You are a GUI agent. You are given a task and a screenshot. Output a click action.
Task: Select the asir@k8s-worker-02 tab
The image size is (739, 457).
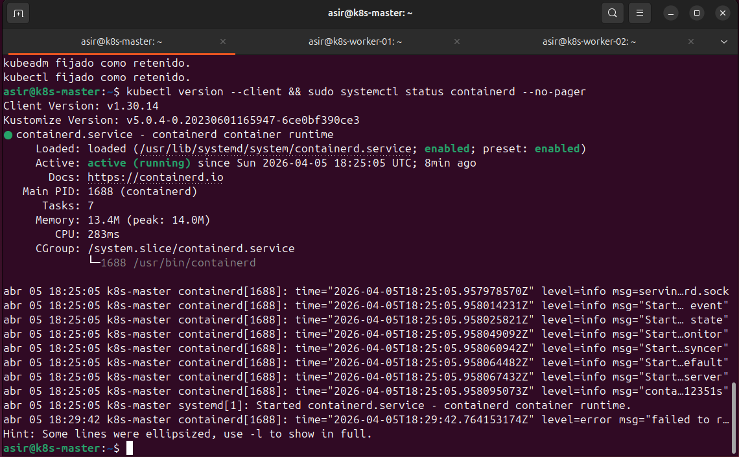coord(589,41)
